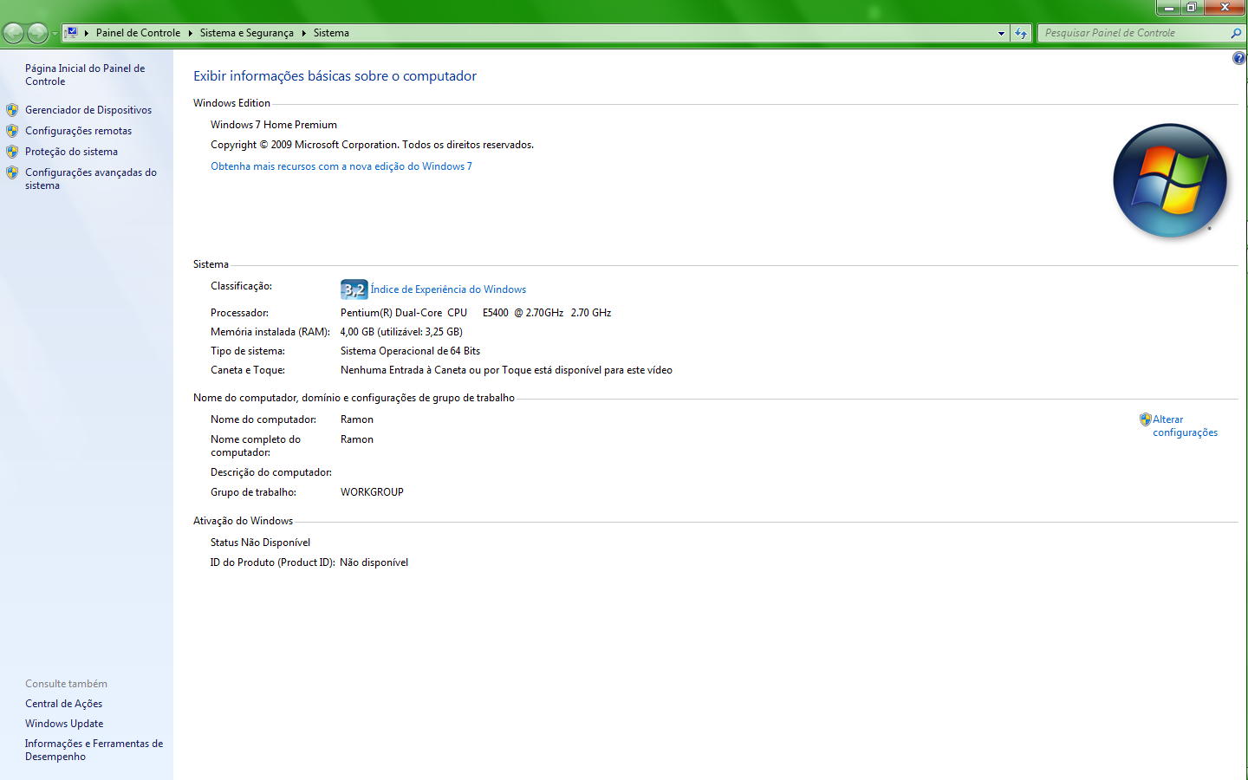
Task: Click shield icon beside Configurações avançadas do sistema
Action: click(x=12, y=172)
